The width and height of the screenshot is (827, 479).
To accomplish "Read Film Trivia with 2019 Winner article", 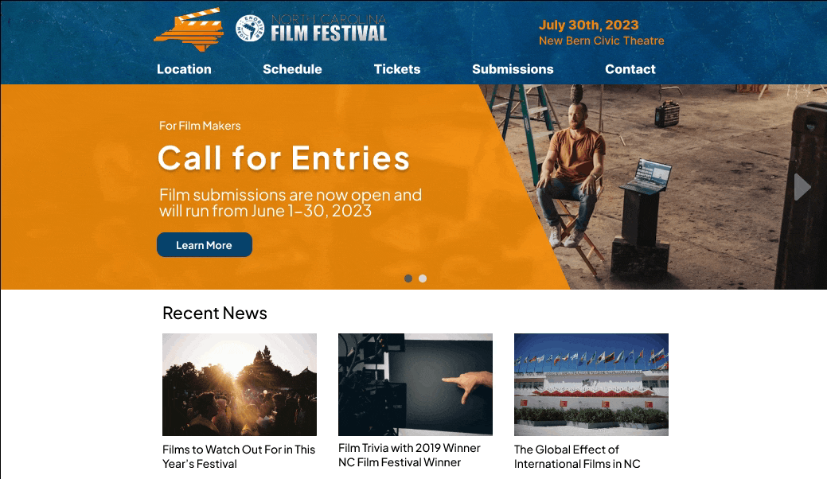I will [x=409, y=455].
